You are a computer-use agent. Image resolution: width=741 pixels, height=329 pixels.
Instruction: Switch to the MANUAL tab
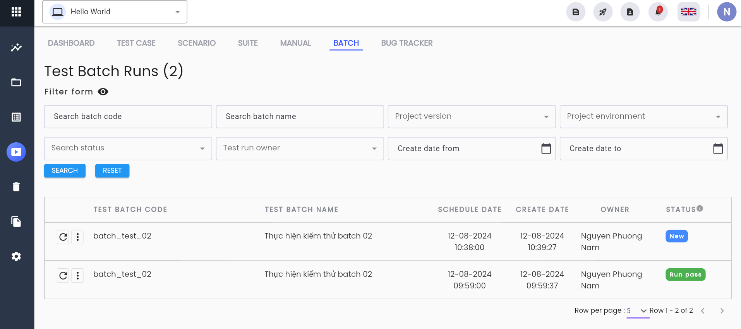tap(296, 43)
